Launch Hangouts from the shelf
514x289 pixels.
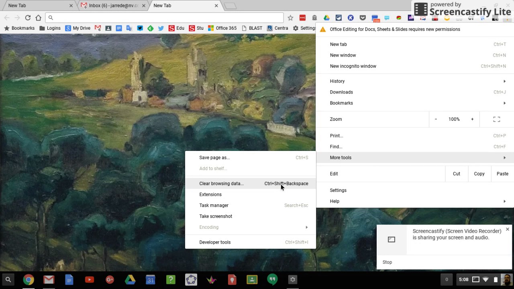pyautogui.click(x=272, y=279)
